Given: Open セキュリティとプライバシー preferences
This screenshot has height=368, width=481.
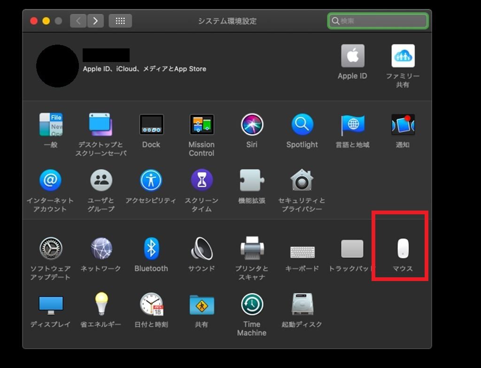Looking at the screenshot, I should pyautogui.click(x=302, y=180).
